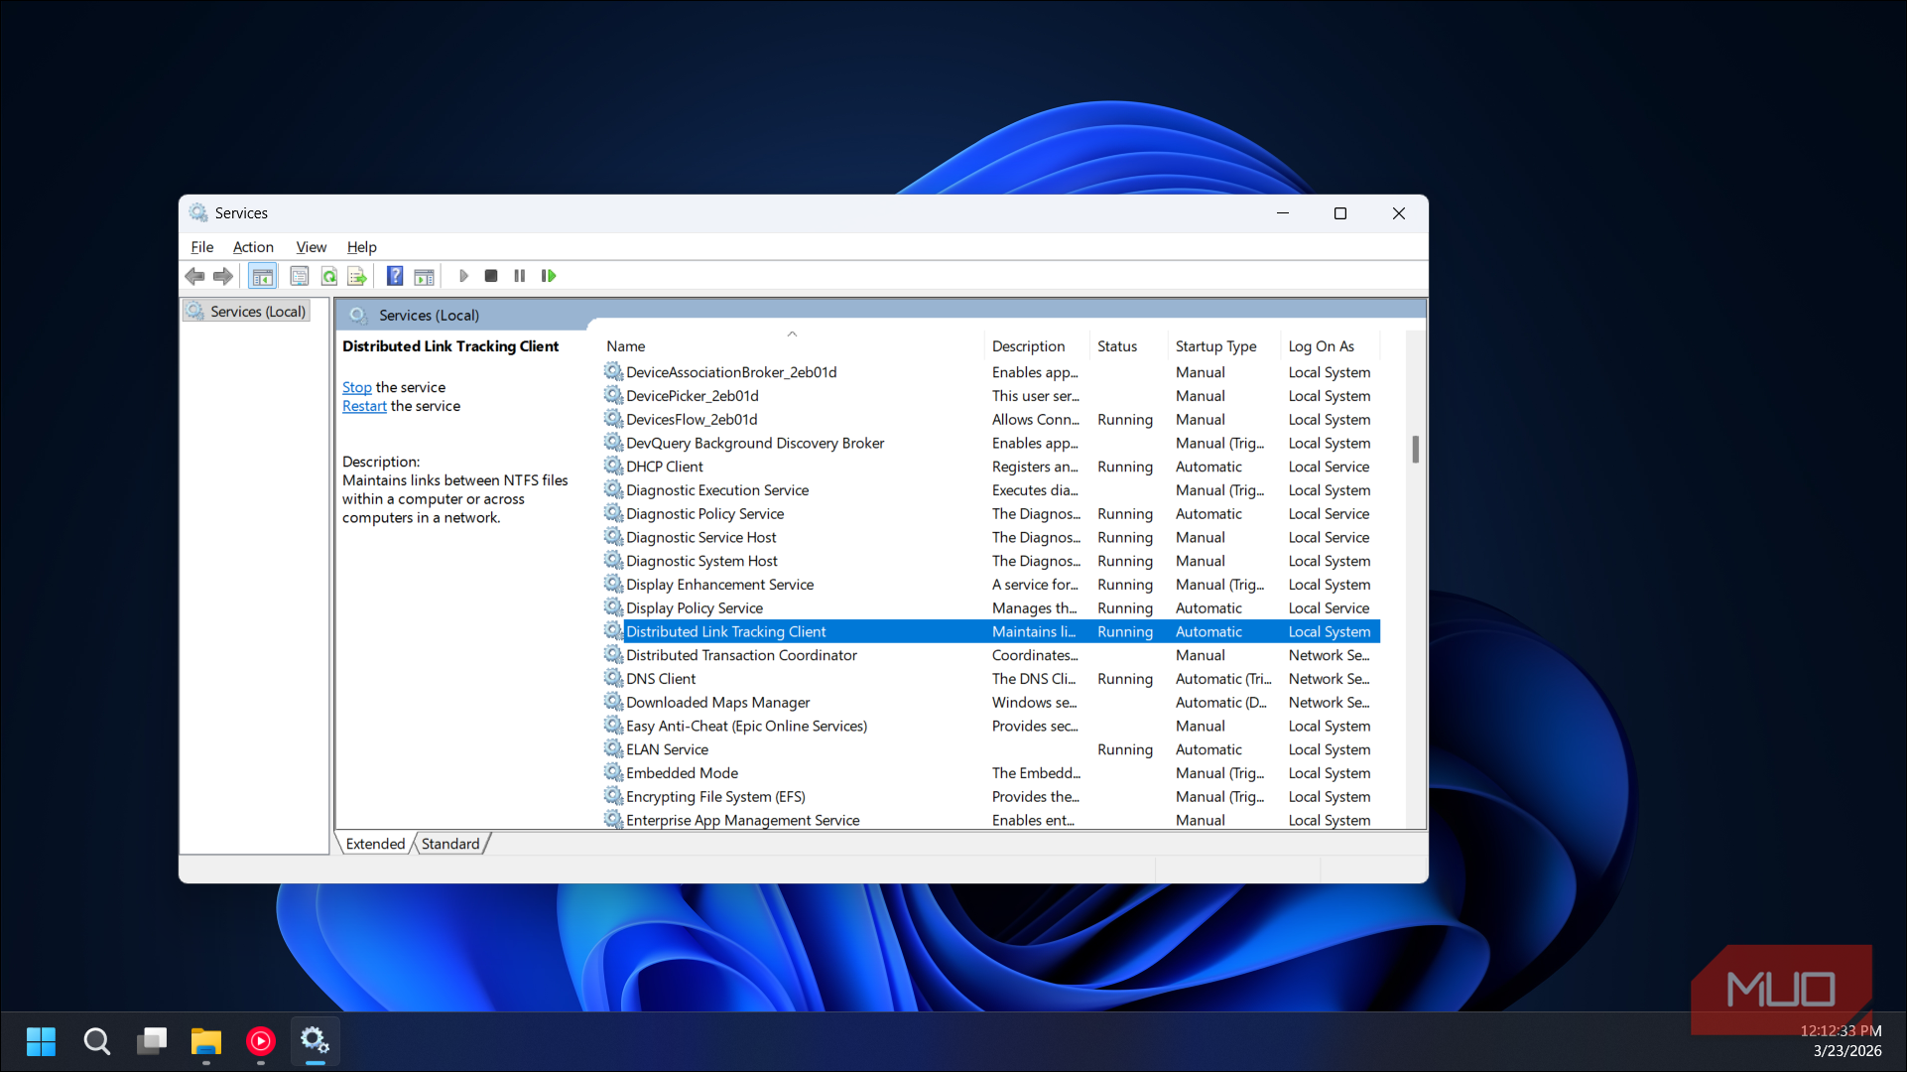Select Distributed Transaction Coordinator row
1907x1072 pixels.
[x=992, y=655]
